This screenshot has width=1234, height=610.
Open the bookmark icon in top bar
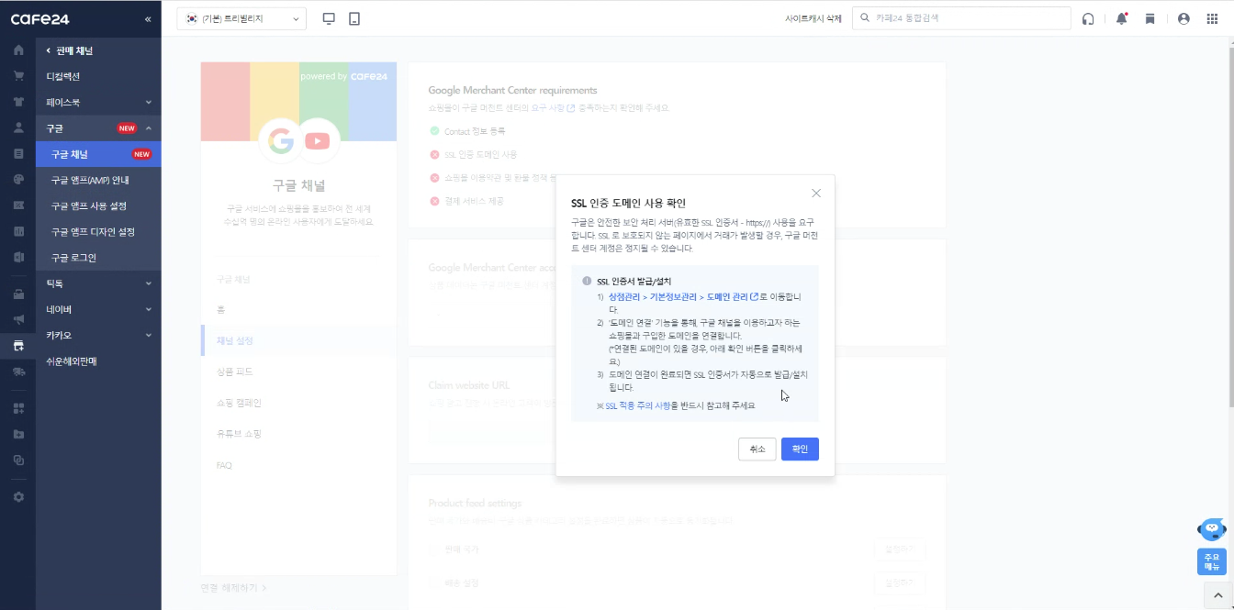tap(1150, 18)
